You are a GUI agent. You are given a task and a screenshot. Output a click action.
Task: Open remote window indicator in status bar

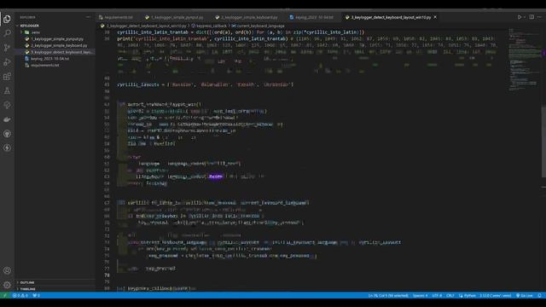tap(4, 296)
